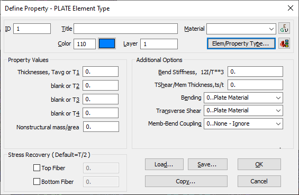
Task: Click the Color number field
Action: point(85,44)
